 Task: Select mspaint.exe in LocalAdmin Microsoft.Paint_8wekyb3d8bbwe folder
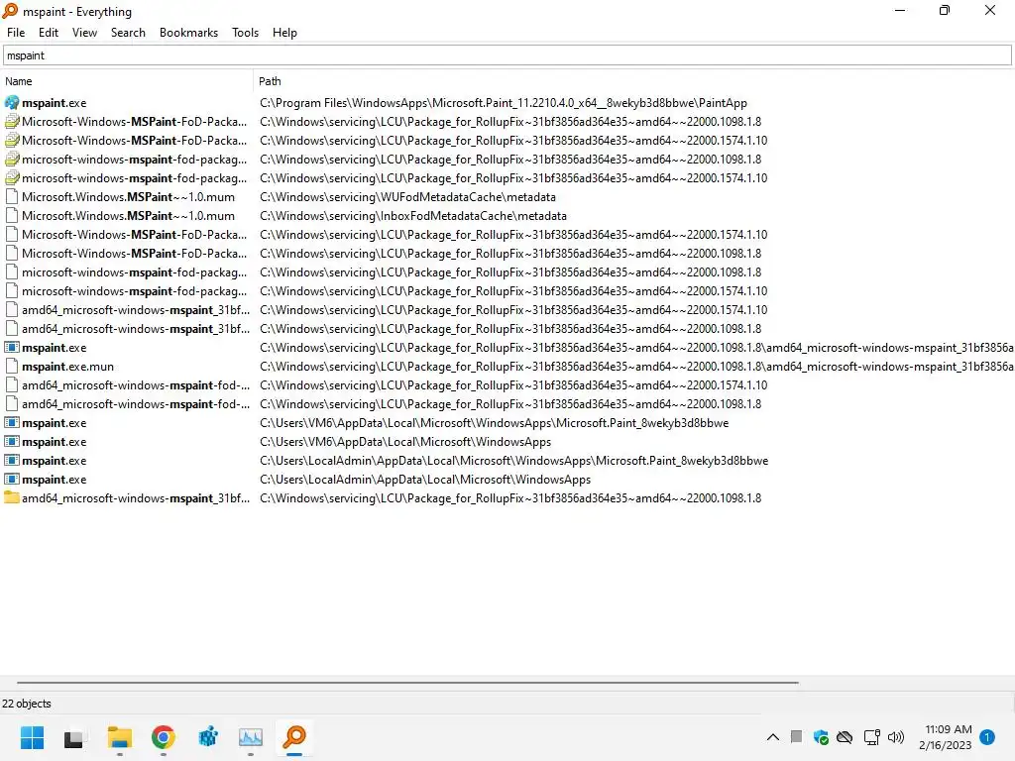(x=54, y=460)
